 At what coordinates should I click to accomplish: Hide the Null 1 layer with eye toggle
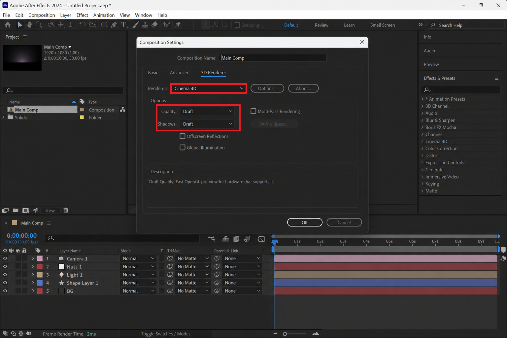(x=5, y=266)
